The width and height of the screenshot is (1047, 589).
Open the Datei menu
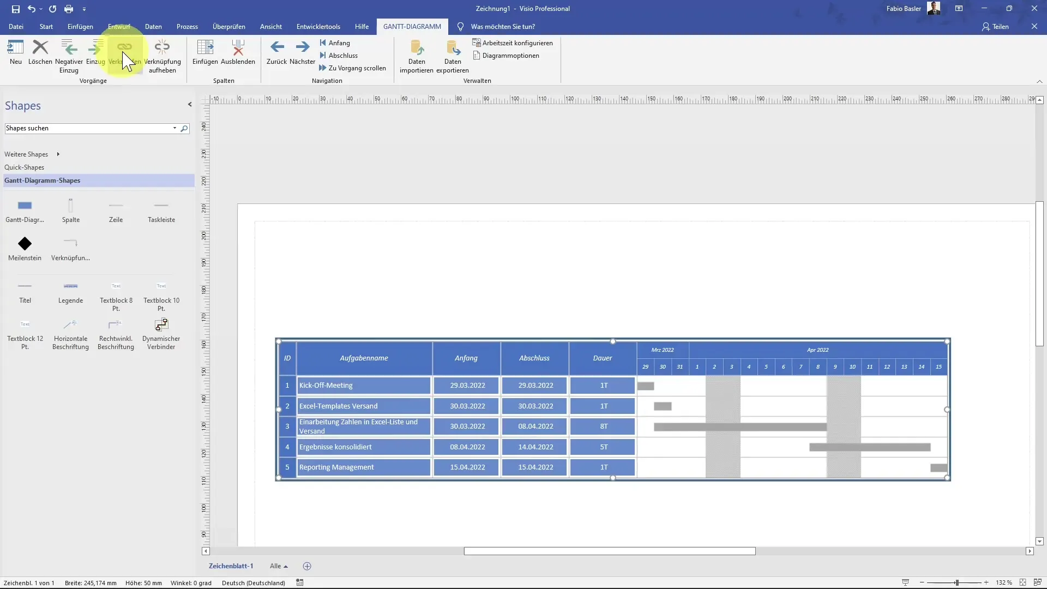[x=16, y=26]
